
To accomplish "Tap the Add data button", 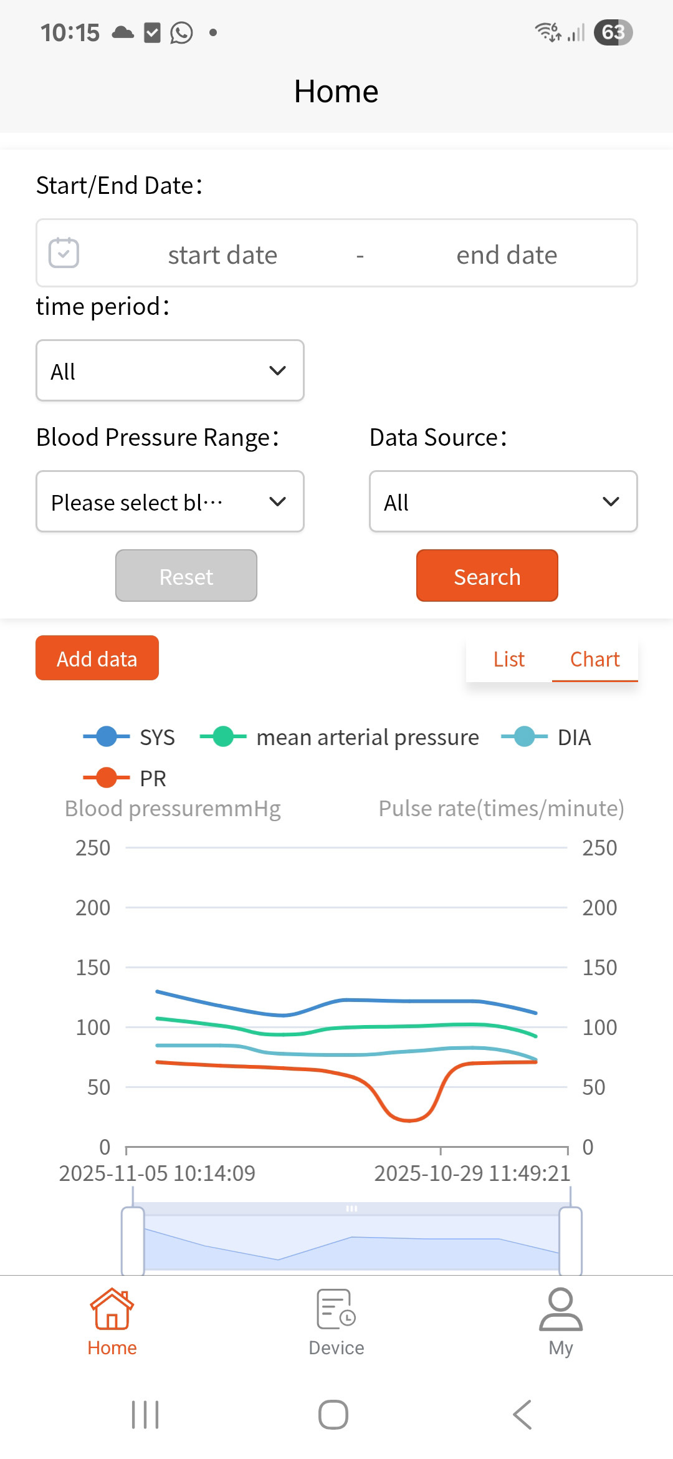I will pos(97,658).
